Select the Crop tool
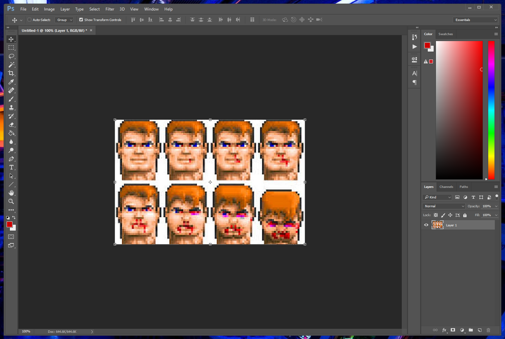The width and height of the screenshot is (505, 339). point(11,73)
